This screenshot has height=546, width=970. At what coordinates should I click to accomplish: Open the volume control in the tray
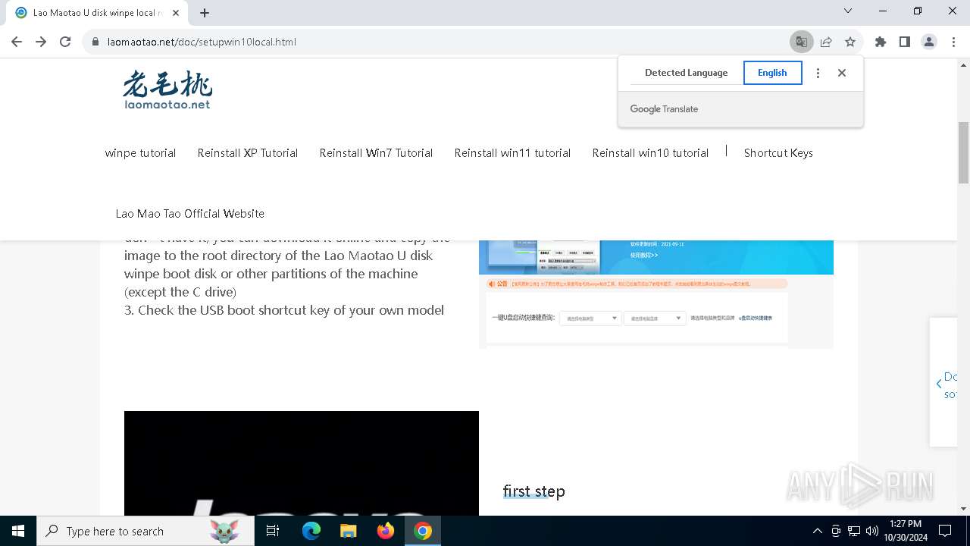[x=871, y=531]
